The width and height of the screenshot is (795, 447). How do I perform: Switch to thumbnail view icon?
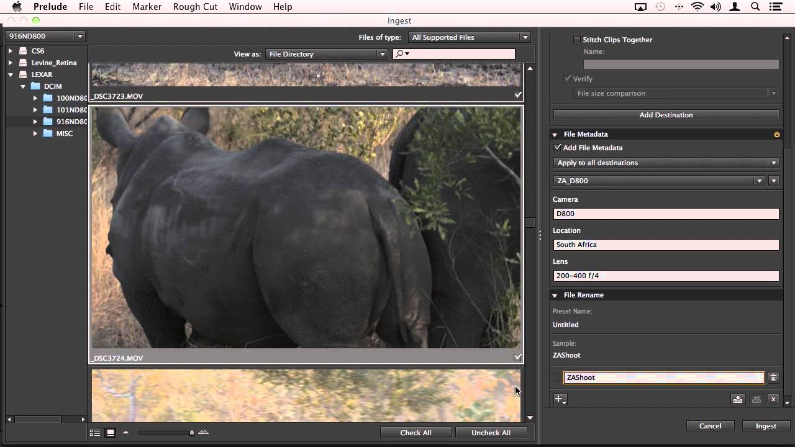click(111, 433)
